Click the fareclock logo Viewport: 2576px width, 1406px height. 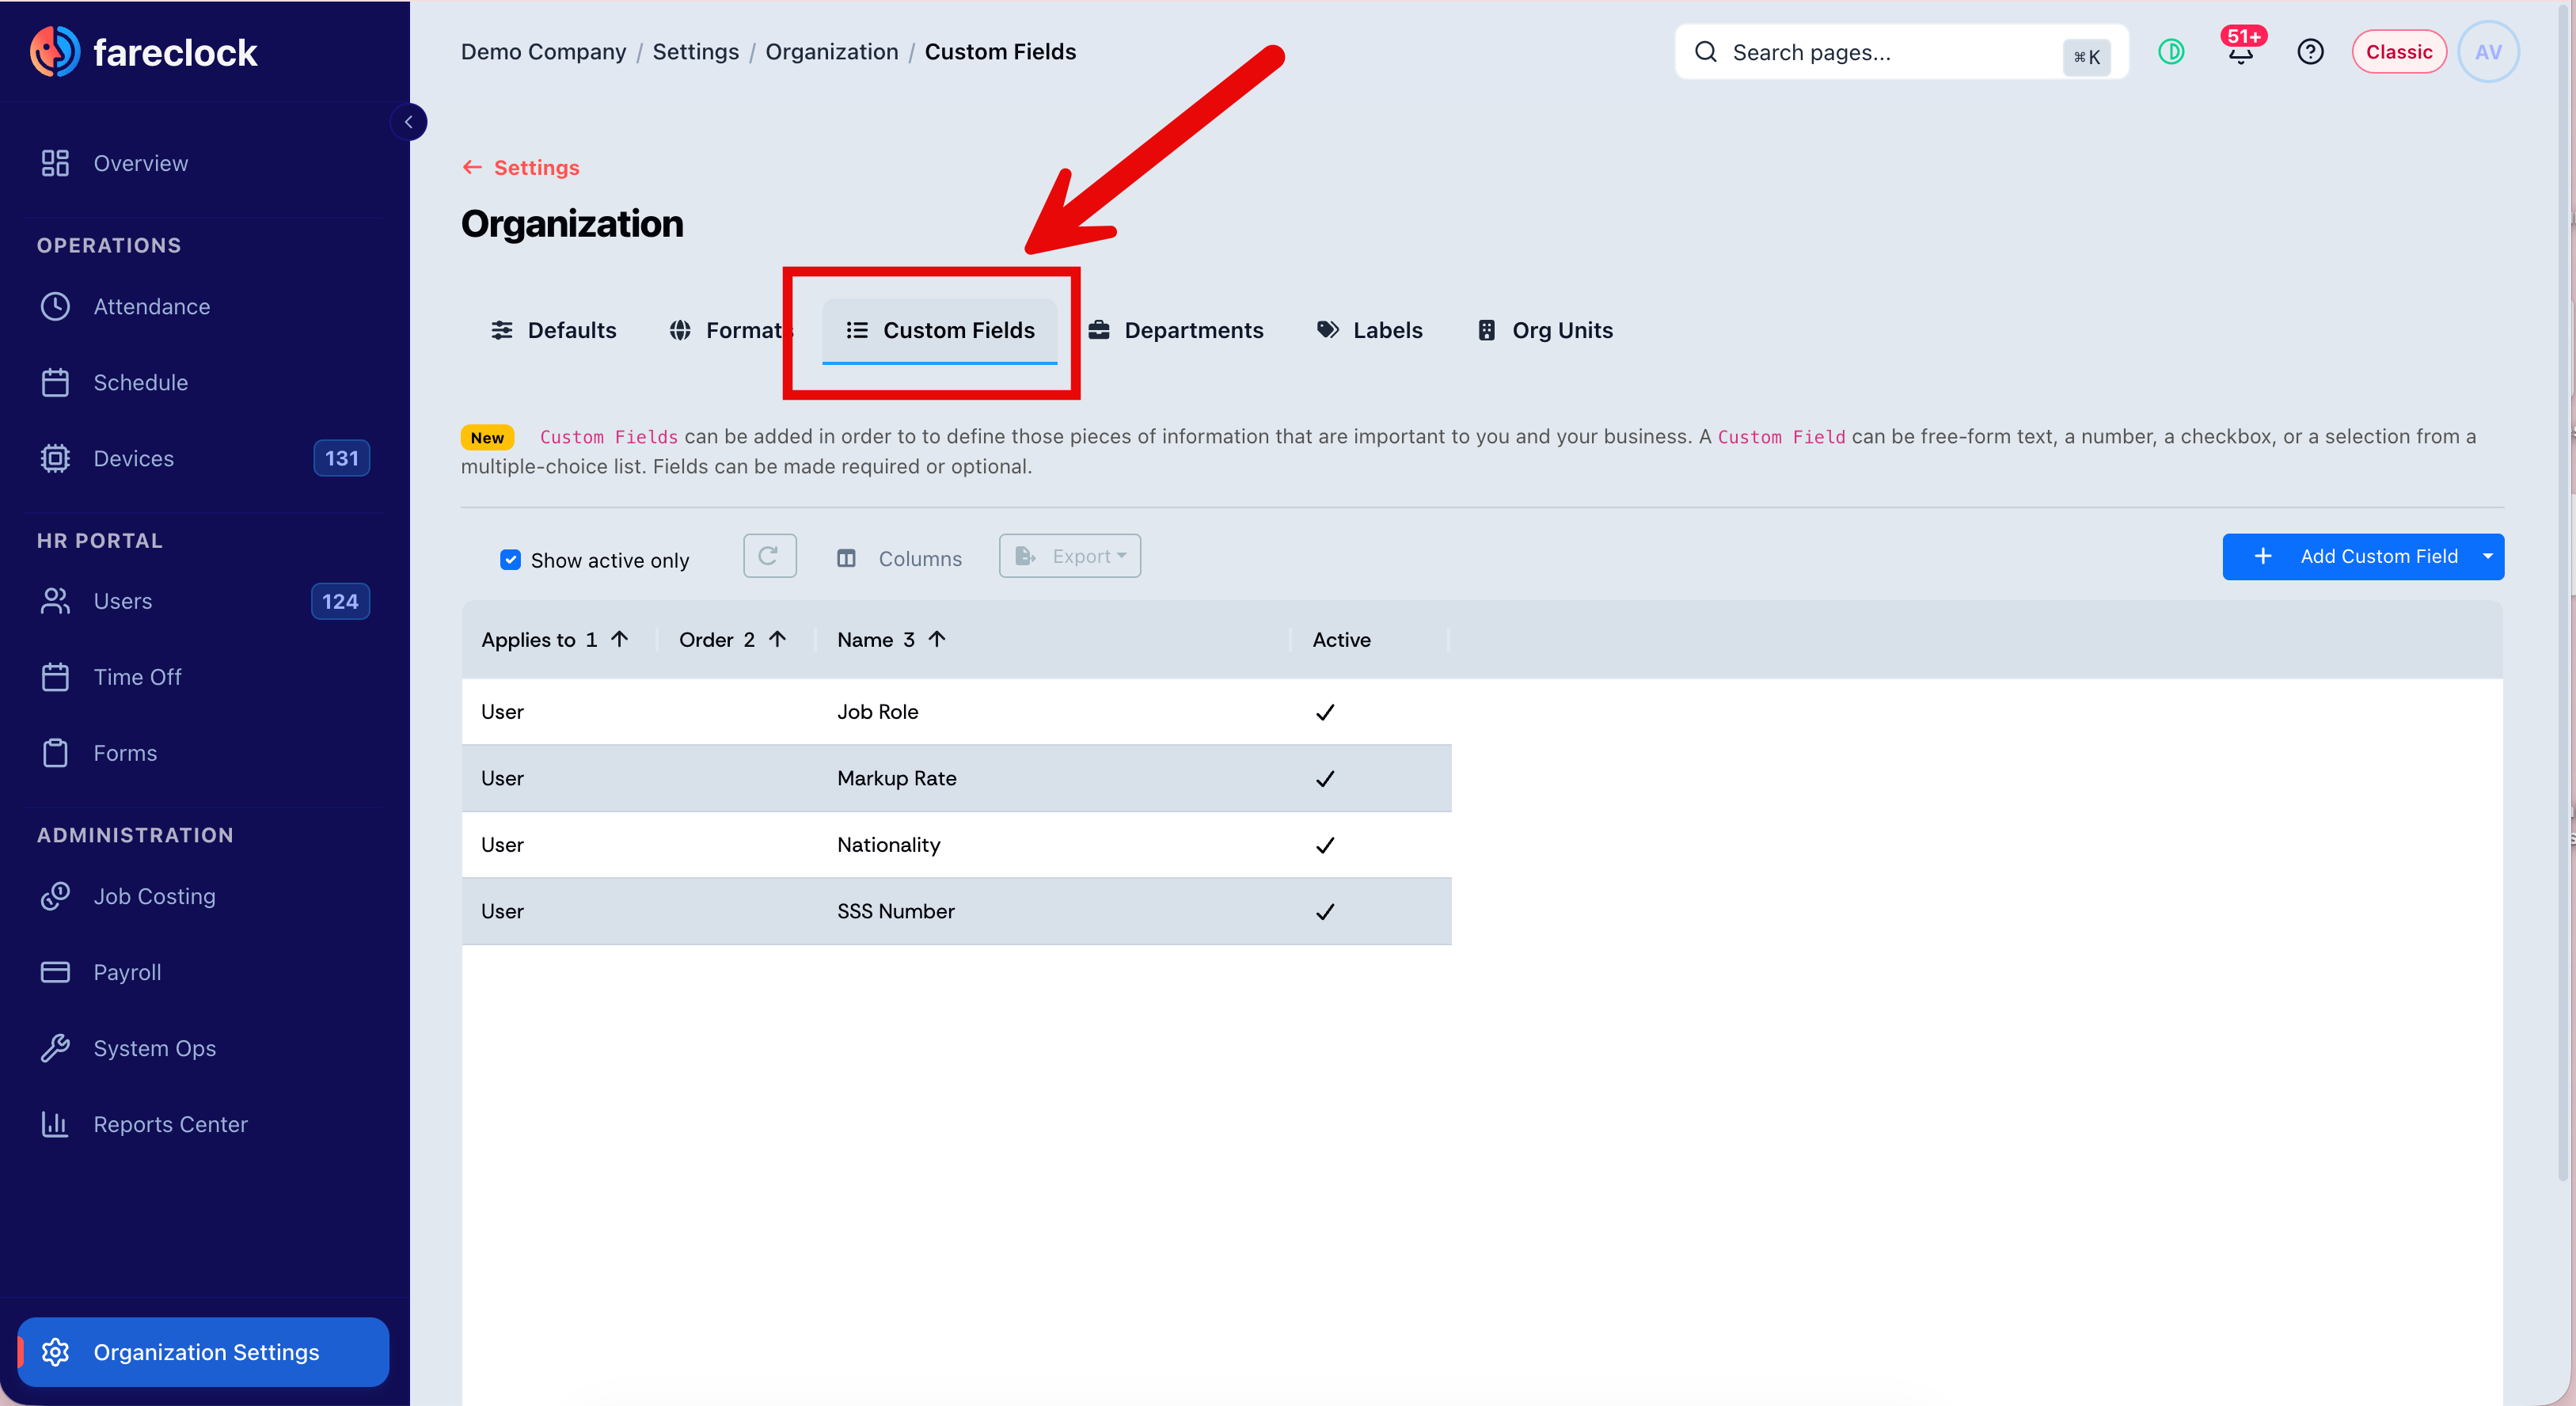point(144,52)
